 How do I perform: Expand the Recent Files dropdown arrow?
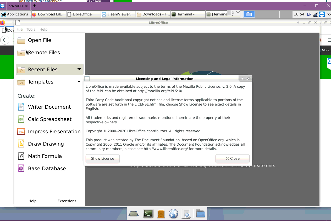coord(79,69)
